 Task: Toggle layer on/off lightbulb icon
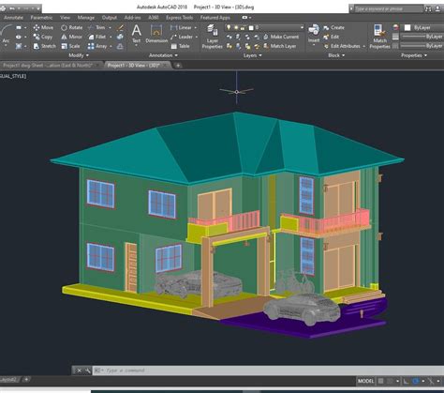(229, 27)
